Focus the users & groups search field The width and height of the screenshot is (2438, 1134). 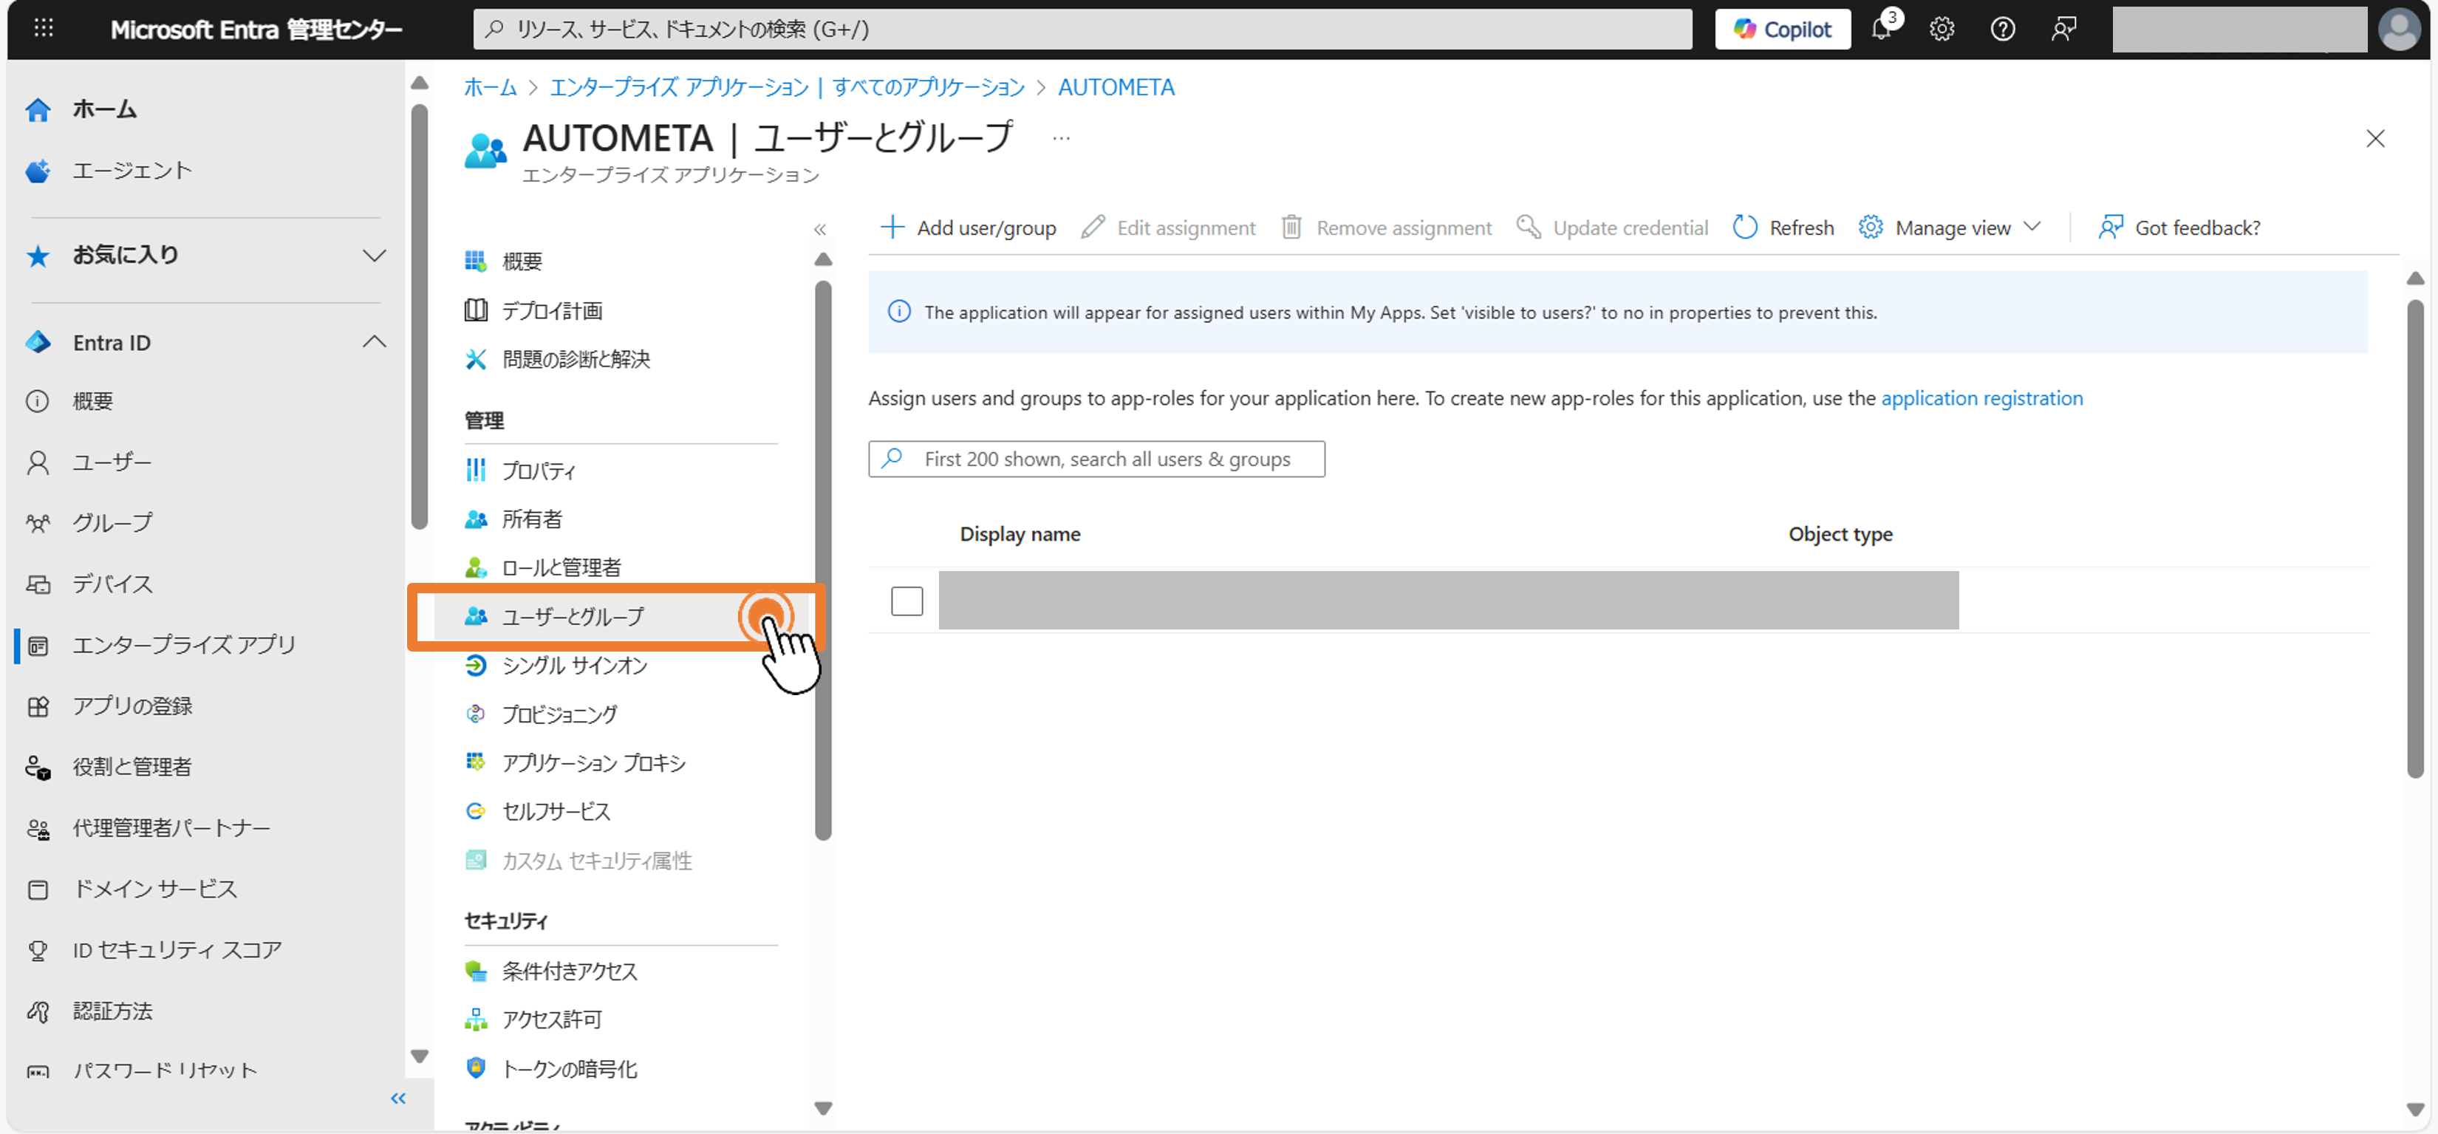1096,459
